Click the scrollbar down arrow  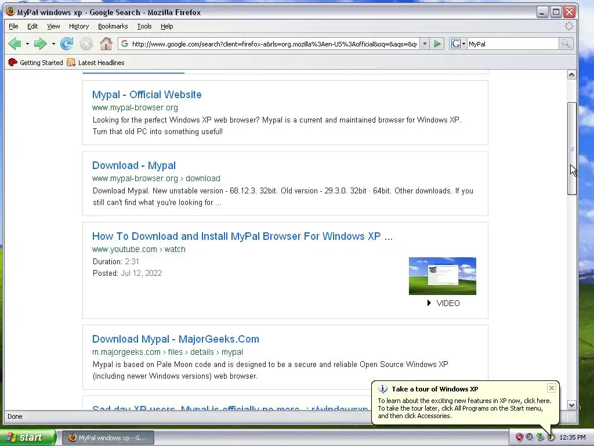click(571, 405)
